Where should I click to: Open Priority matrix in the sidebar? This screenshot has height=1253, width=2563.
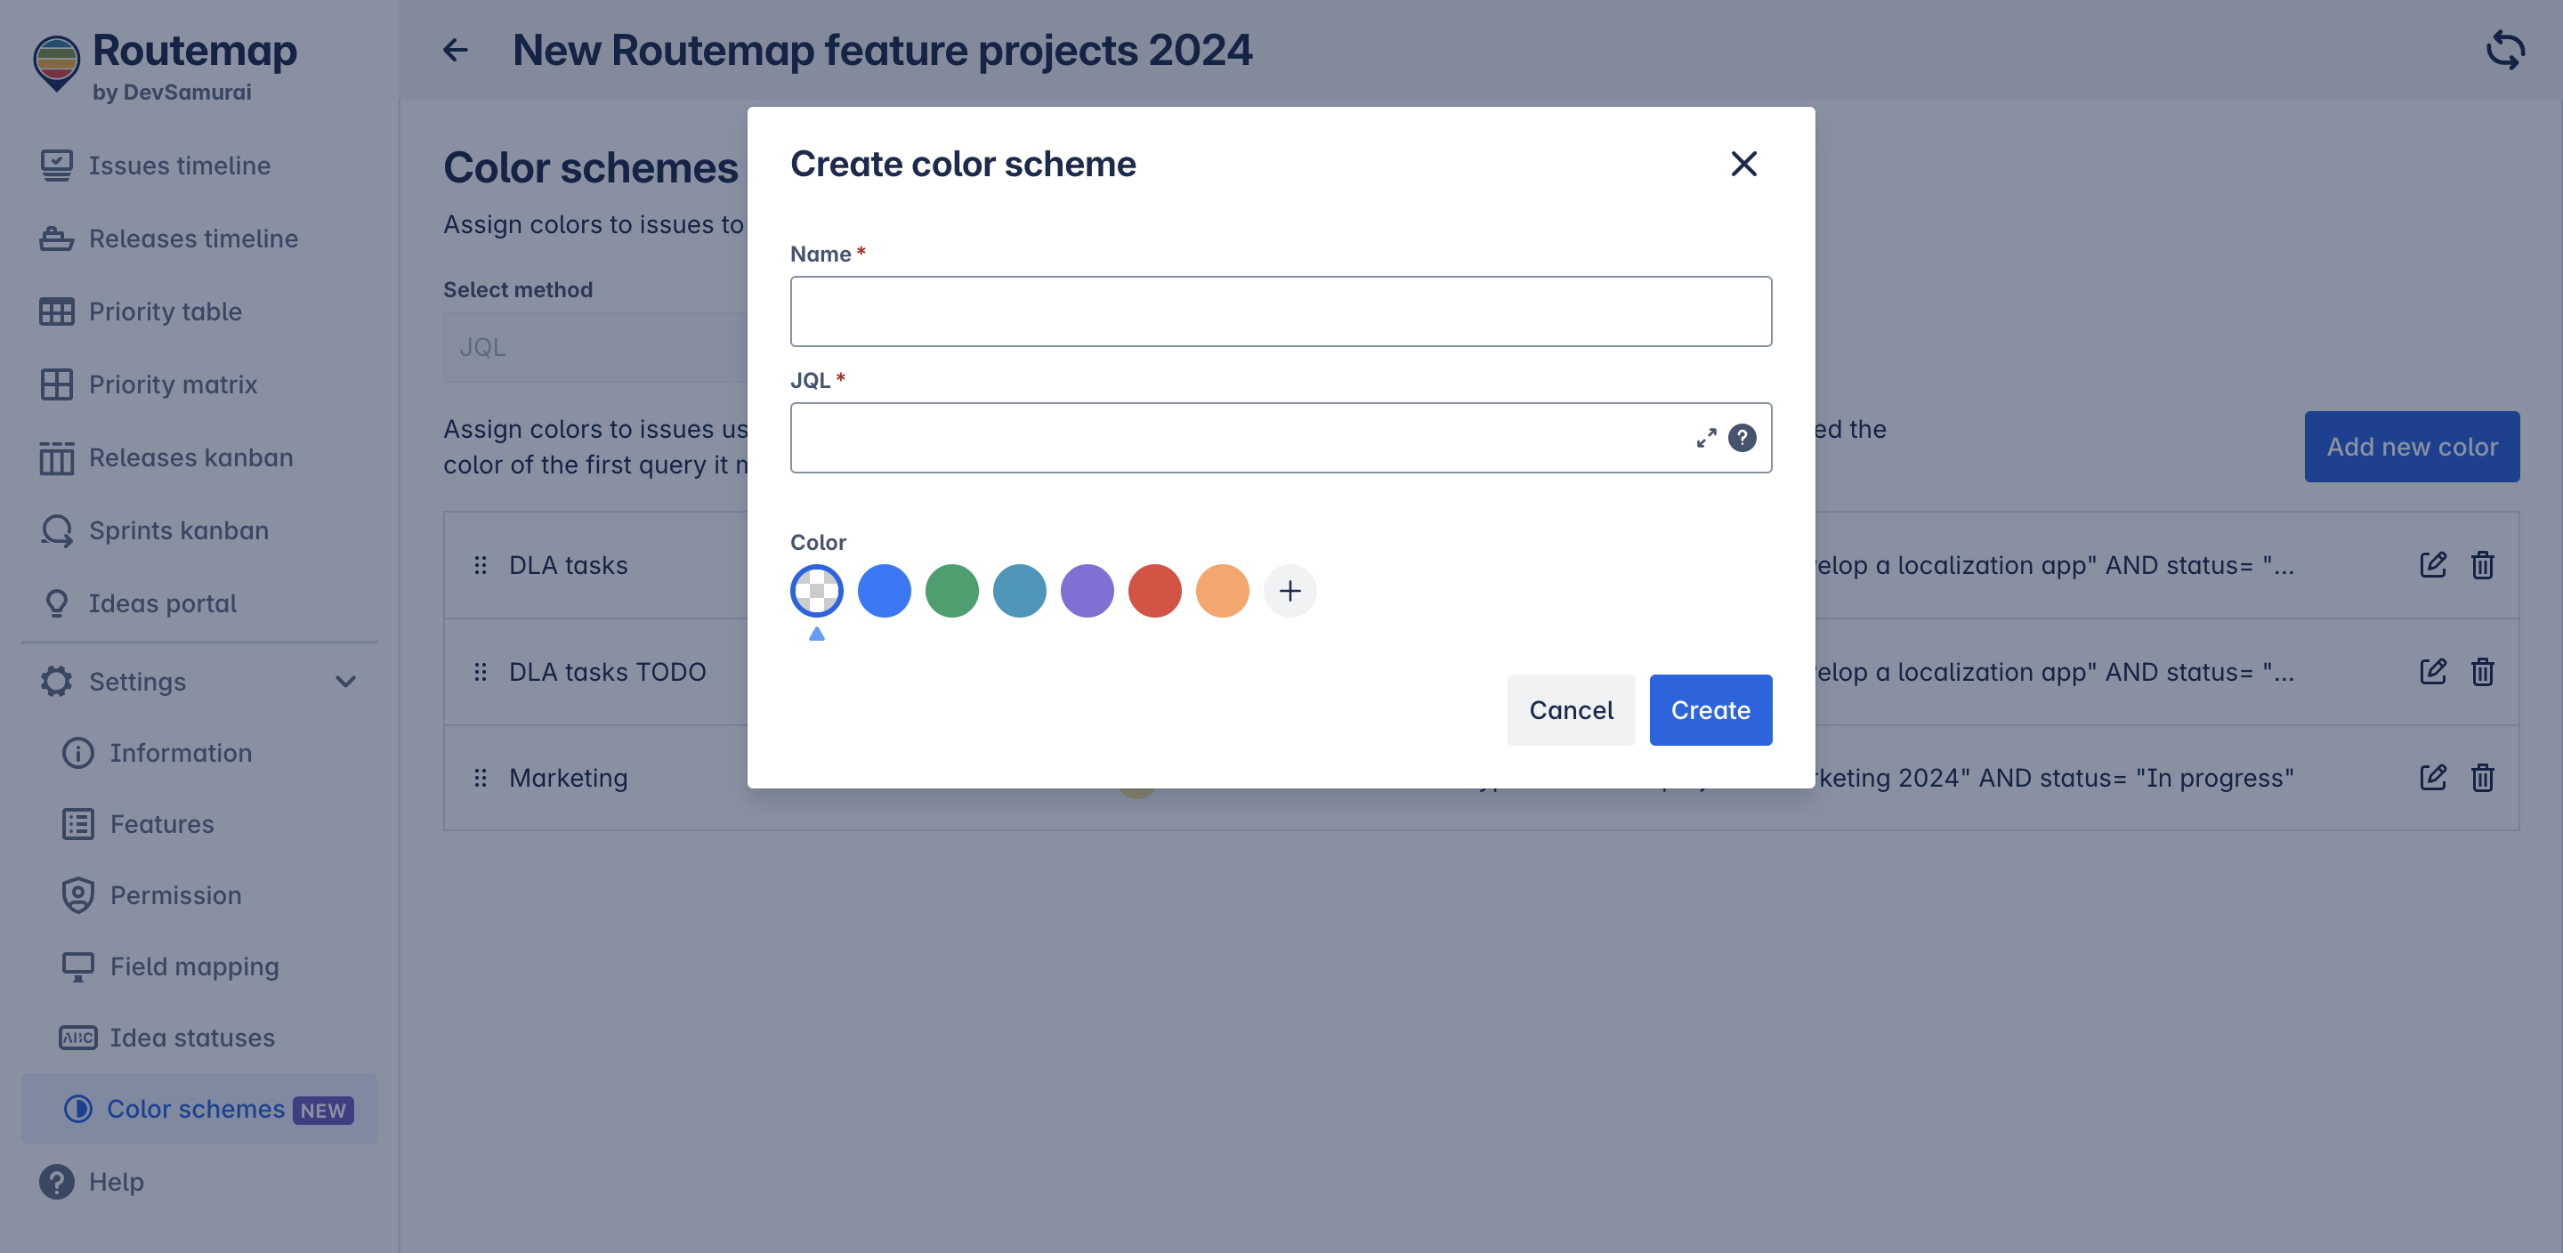pos(172,384)
